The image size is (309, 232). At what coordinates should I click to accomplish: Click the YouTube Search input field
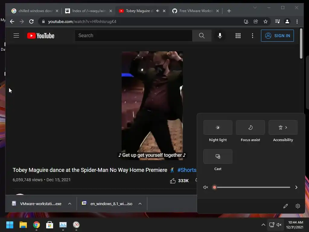point(133,36)
